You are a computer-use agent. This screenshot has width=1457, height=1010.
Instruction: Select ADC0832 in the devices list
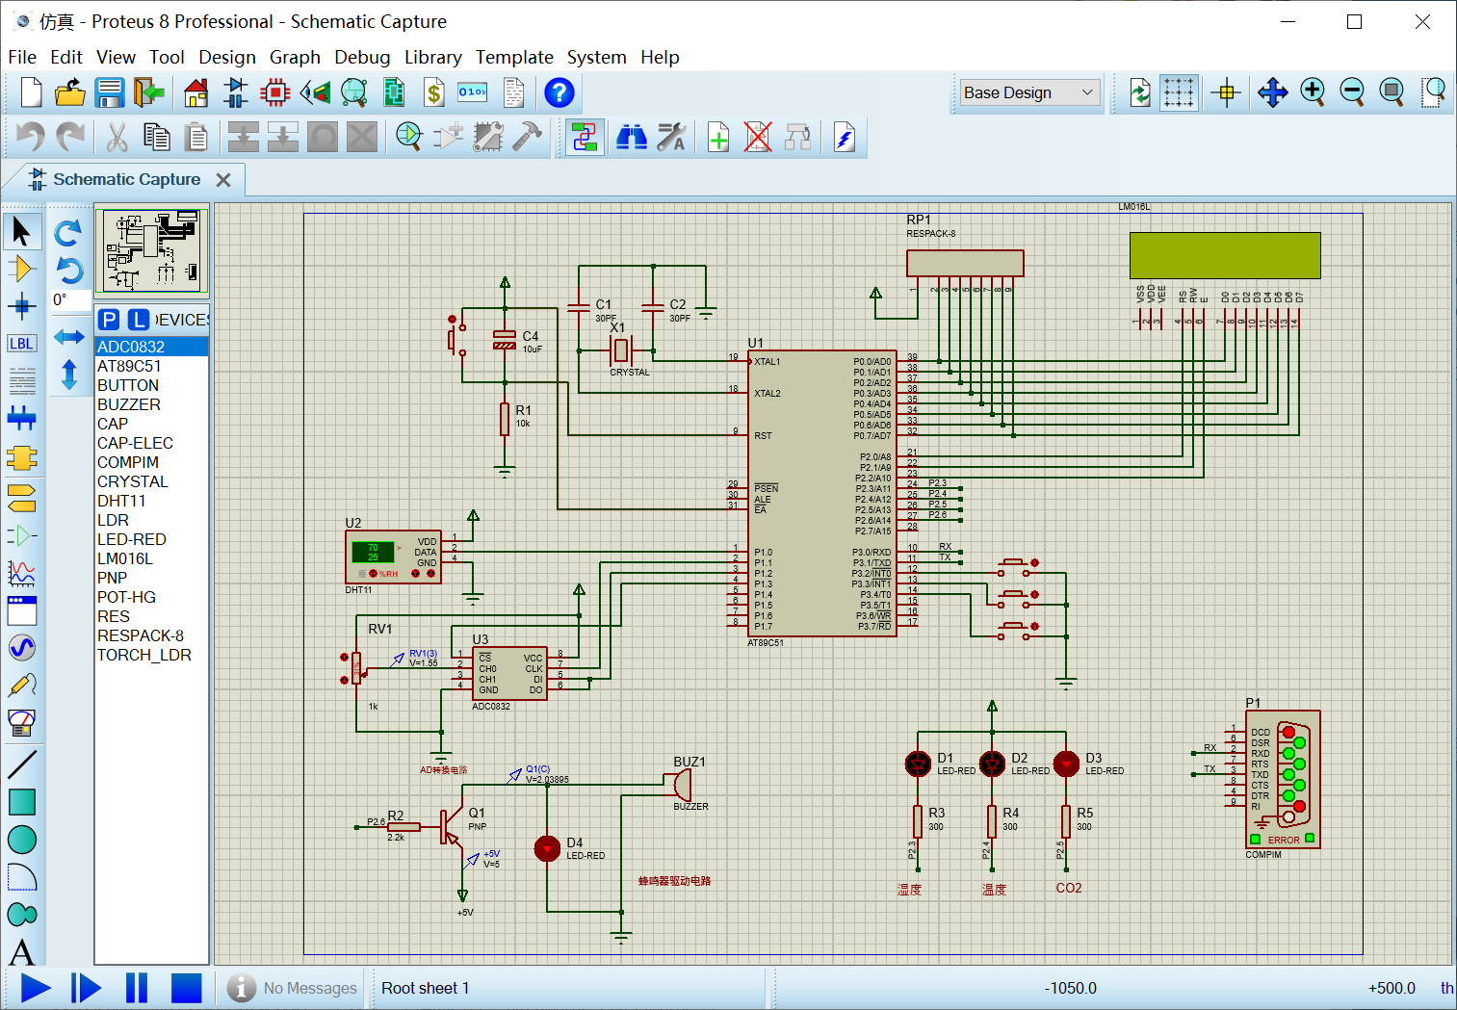151,347
